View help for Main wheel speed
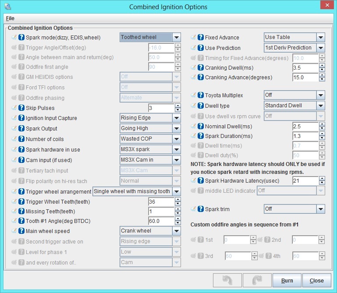This screenshot has width=337, height=293. (21, 231)
